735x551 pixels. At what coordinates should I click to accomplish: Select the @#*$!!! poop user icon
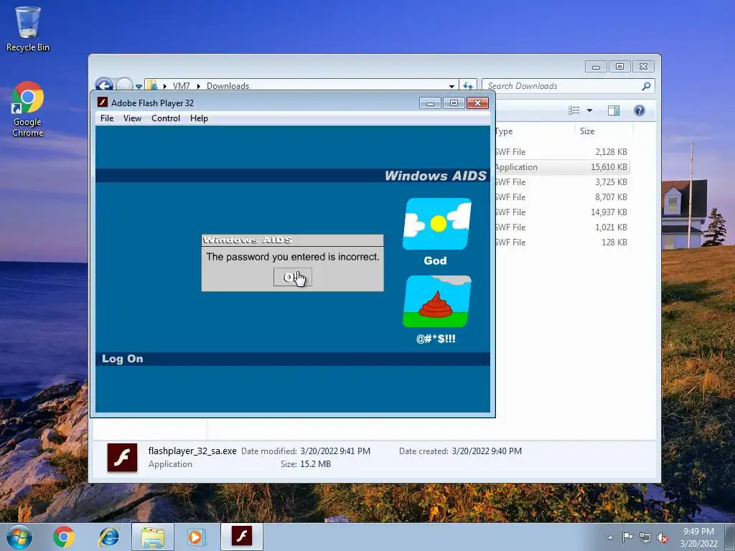pyautogui.click(x=437, y=301)
